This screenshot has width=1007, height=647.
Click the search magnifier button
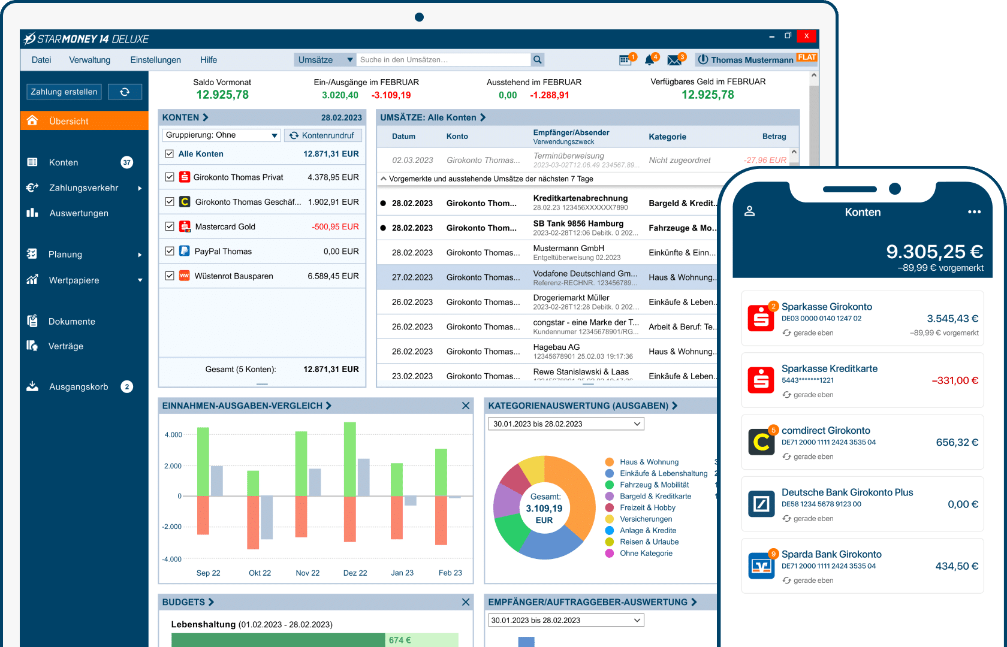coord(538,60)
